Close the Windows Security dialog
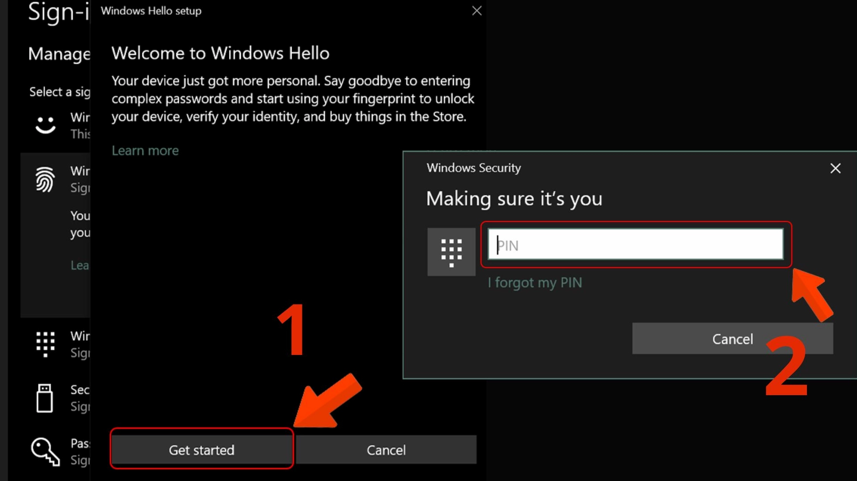This screenshot has width=857, height=481. pyautogui.click(x=835, y=169)
